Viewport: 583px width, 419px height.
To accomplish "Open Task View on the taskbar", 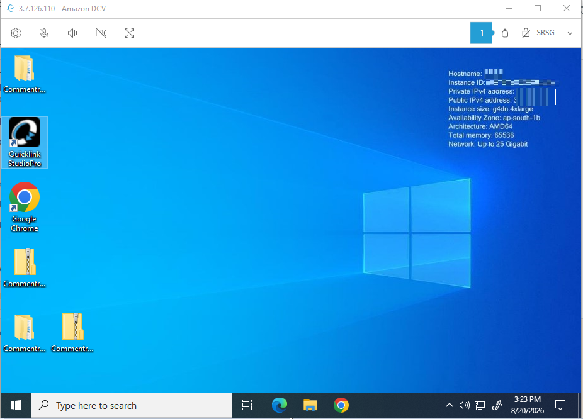I will [247, 405].
